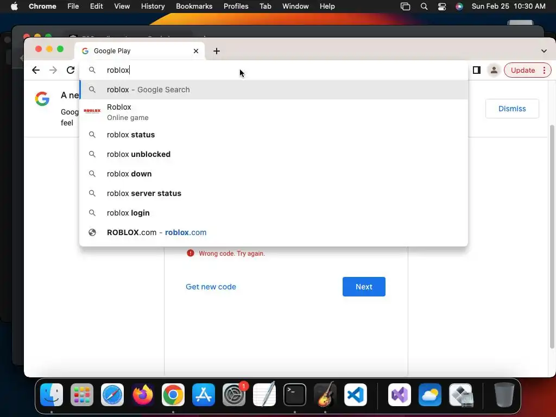Screen dimensions: 556x417
Task: Click the Google G logo on the page
Action: click(42, 99)
